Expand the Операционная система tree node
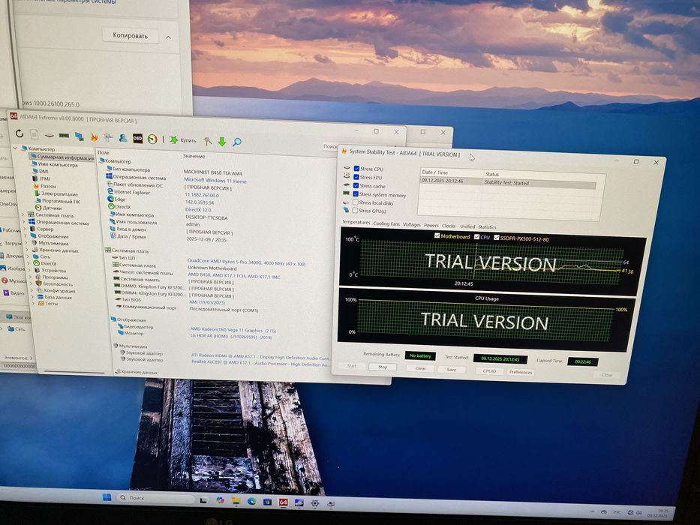700x525 pixels. (x=23, y=221)
